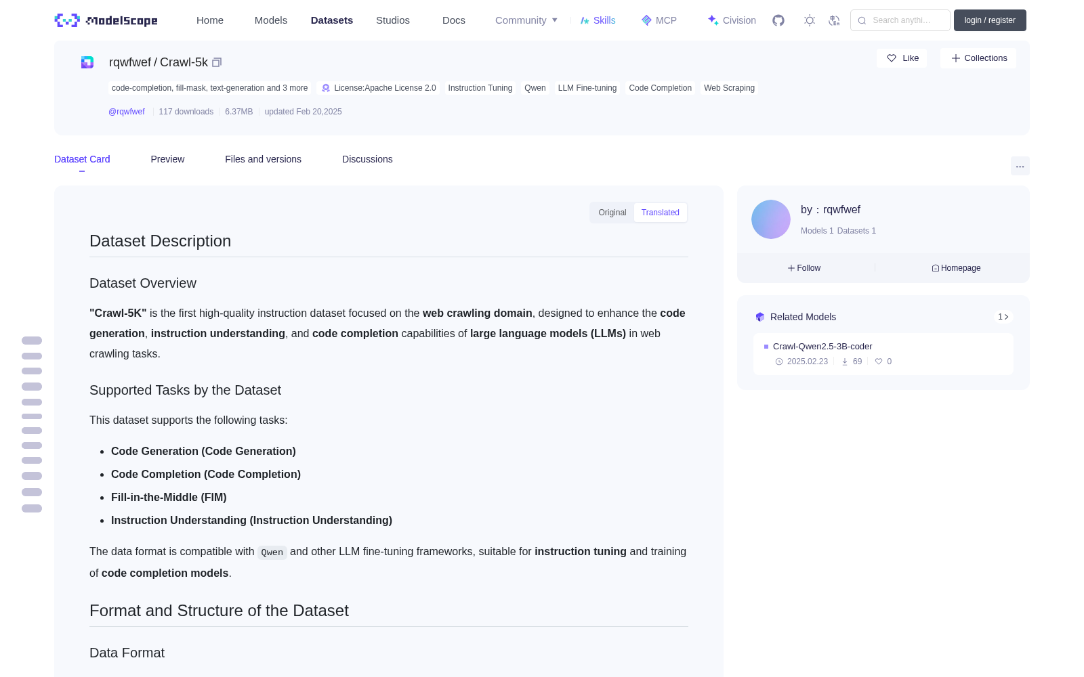Click the "Fill-in-the-Middle (FIM)" list item
This screenshot has height=677, width=1084.
169,498
